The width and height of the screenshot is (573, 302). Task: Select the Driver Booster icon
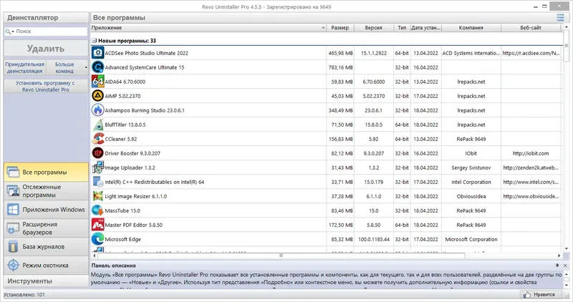point(97,153)
